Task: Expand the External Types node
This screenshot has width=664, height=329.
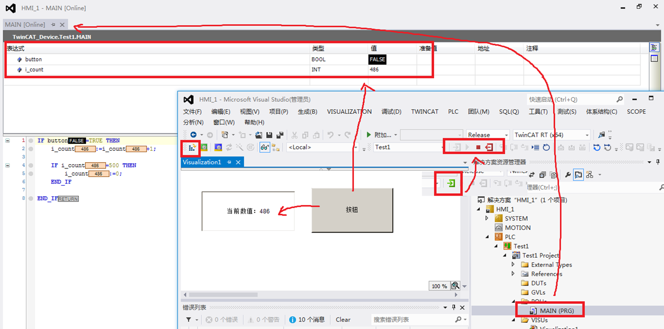Action: 513,264
